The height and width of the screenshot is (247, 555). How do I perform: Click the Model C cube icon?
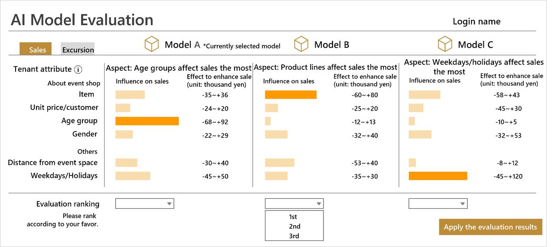tap(445, 44)
